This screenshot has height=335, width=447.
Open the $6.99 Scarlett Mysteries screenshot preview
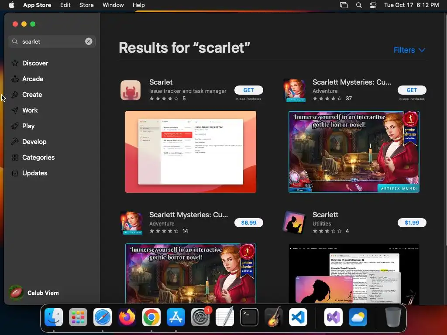191,273
